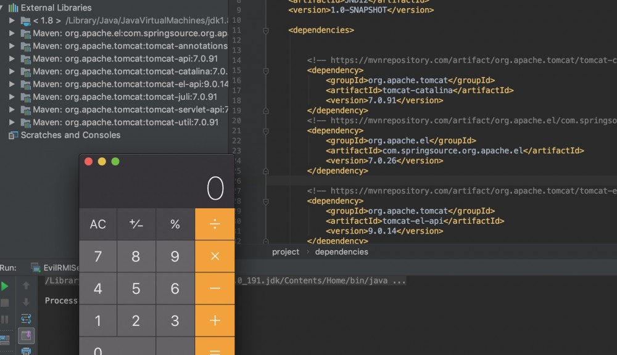Click the Stop process square icon
The height and width of the screenshot is (355, 617).
tap(5, 303)
